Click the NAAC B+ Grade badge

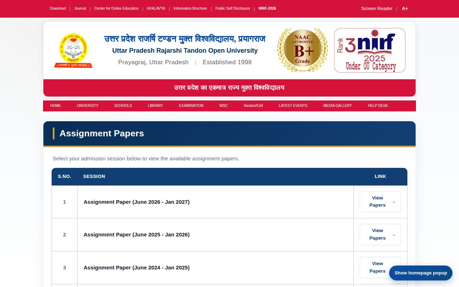coord(302,50)
